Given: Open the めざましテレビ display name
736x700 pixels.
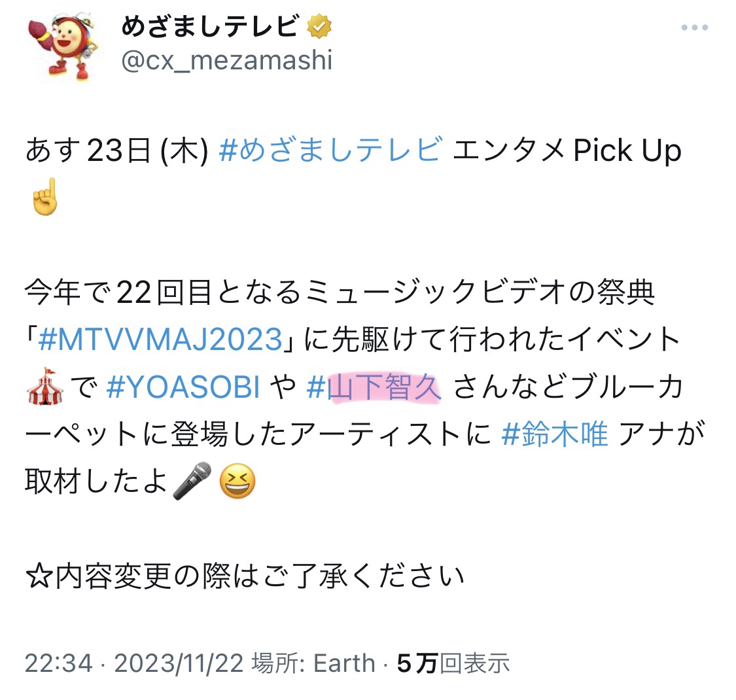Looking at the screenshot, I should pyautogui.click(x=210, y=26).
